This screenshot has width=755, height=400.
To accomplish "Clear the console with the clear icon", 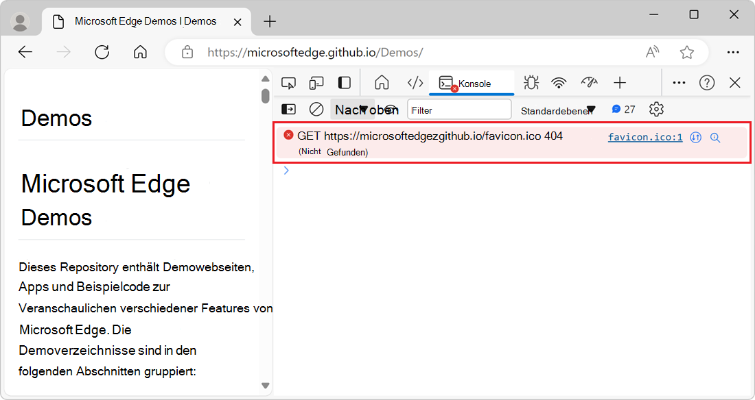I will click(x=316, y=109).
